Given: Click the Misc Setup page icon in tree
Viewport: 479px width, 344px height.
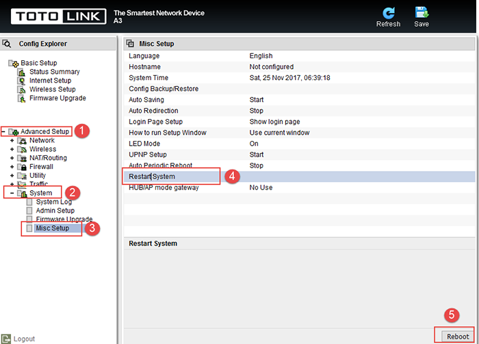Looking at the screenshot, I should click(x=29, y=228).
